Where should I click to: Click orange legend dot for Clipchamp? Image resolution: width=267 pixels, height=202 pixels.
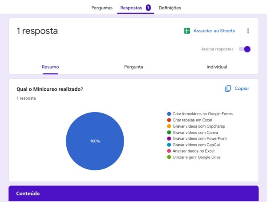coord(169,126)
